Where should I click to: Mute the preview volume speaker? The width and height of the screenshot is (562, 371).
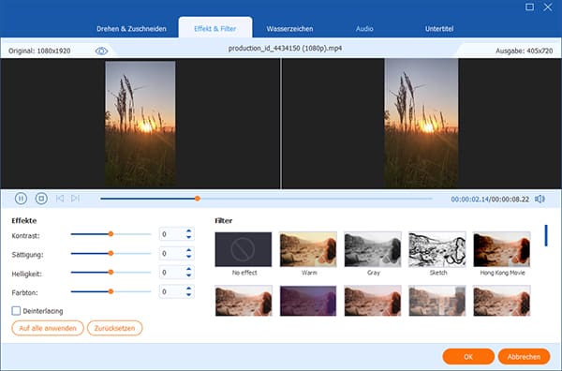(540, 199)
